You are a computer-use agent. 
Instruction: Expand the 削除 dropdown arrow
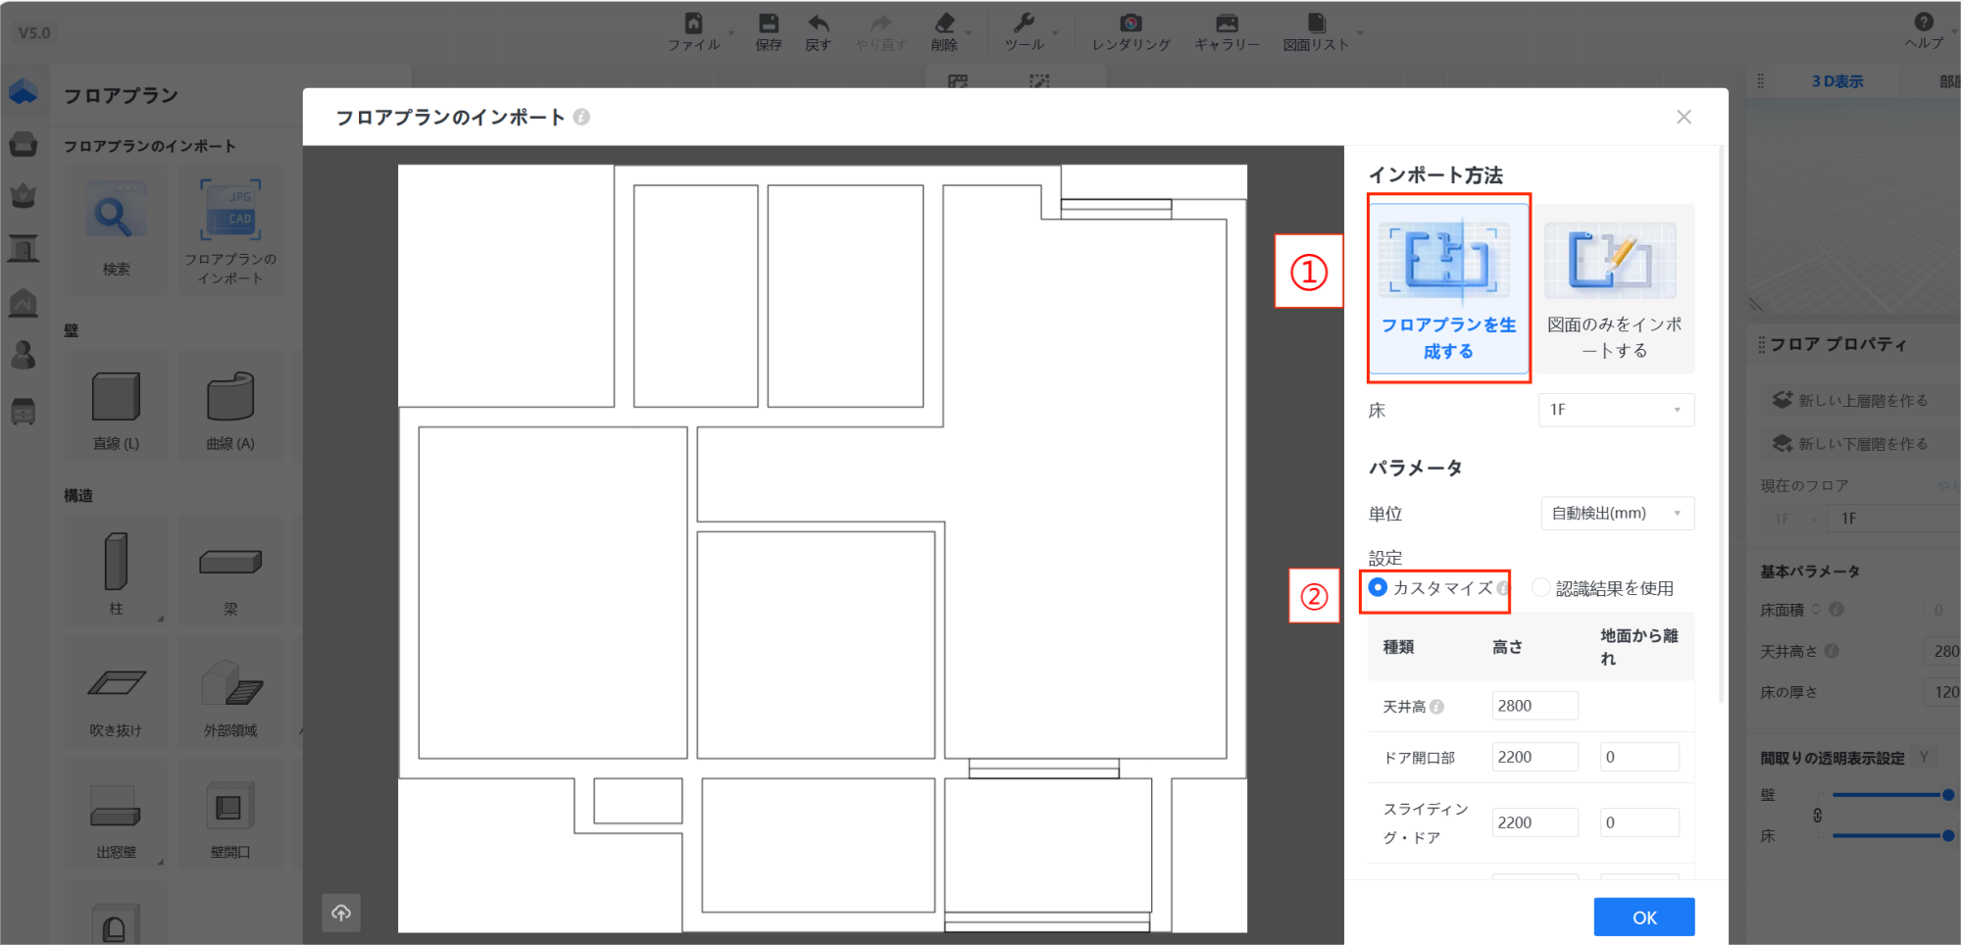coord(968,32)
